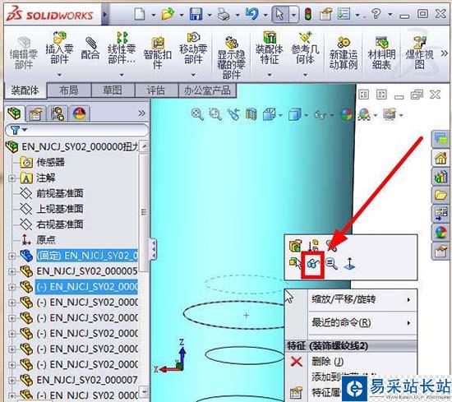Open Recent Commands (最近的命令) submenu
Screen dimensions: 452x402
[362, 322]
